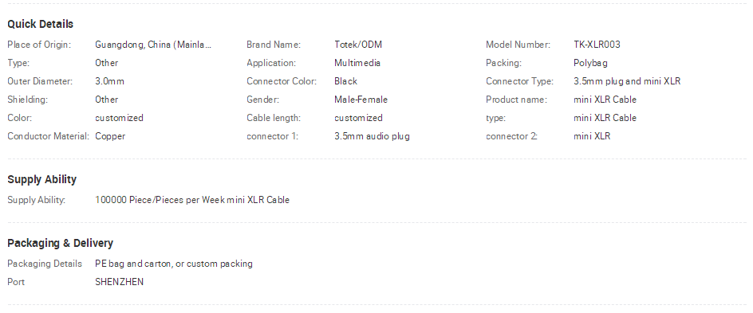Click the Totek/ODM brand name value
The width and height of the screenshot is (753, 313).
click(x=358, y=45)
